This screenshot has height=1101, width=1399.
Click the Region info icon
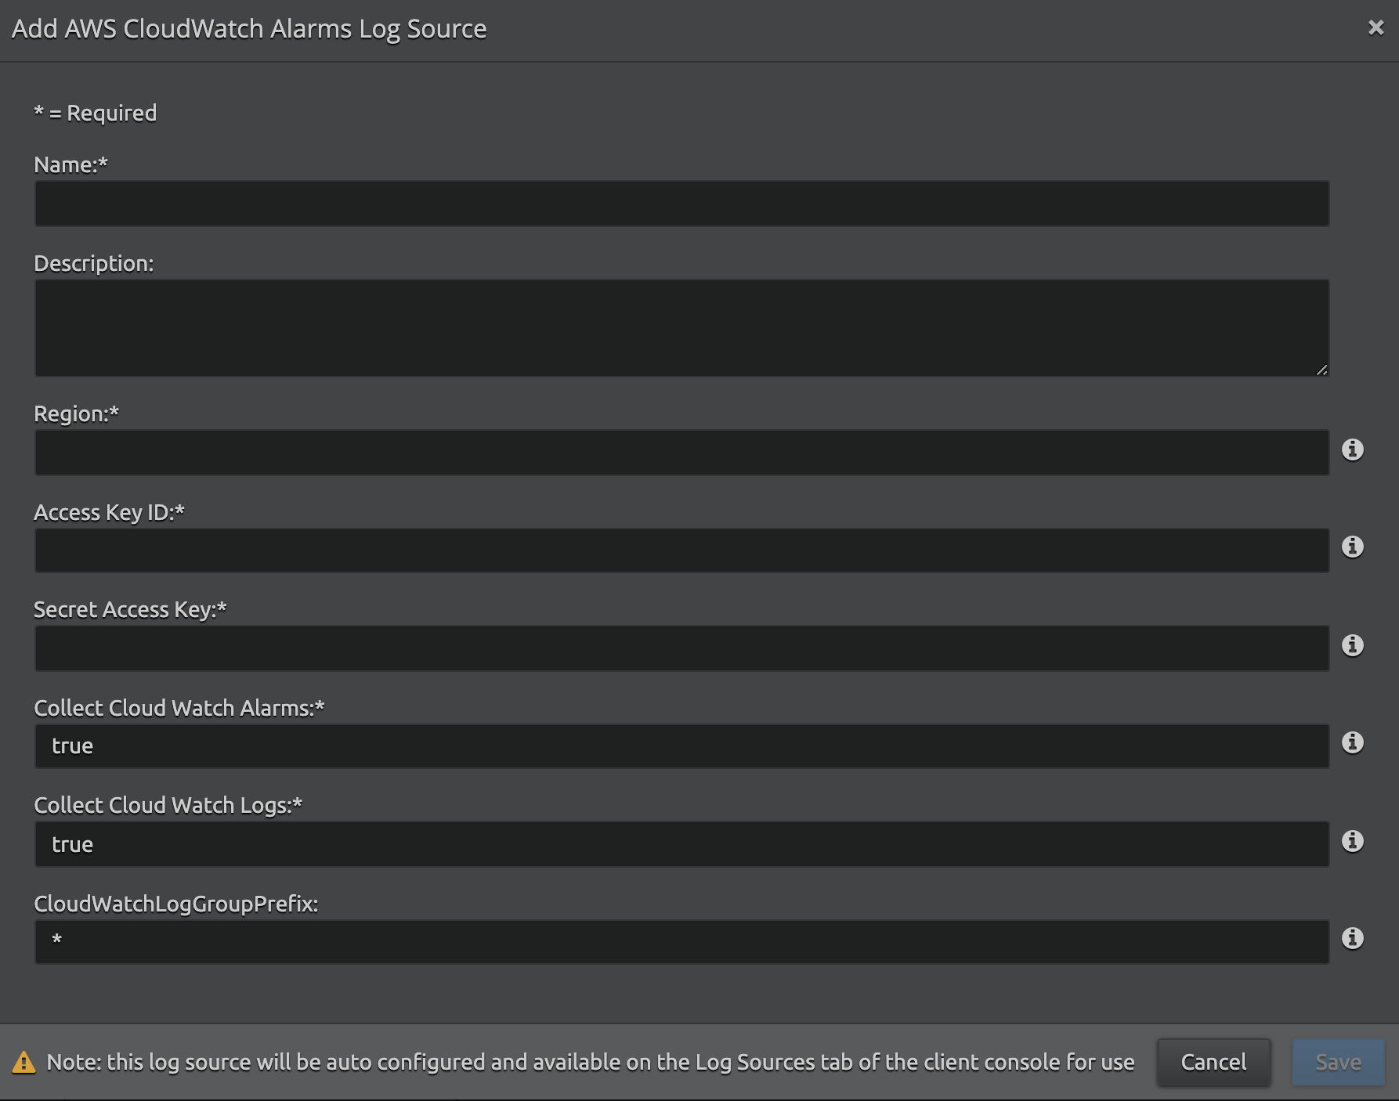pyautogui.click(x=1352, y=449)
